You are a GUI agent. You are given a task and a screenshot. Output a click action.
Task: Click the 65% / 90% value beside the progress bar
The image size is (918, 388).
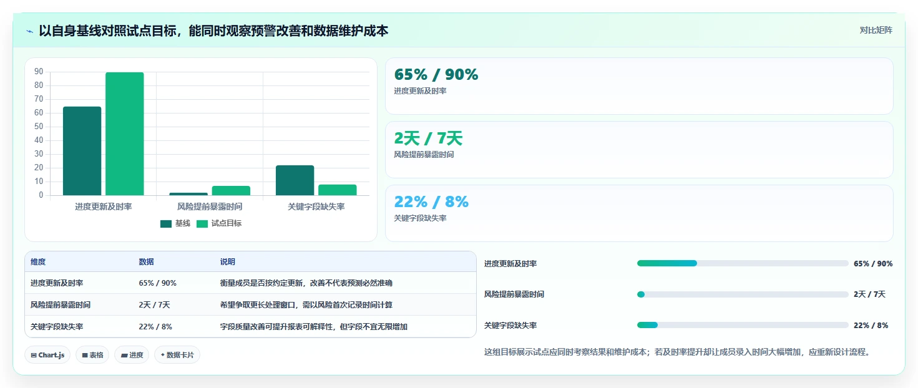tap(873, 264)
